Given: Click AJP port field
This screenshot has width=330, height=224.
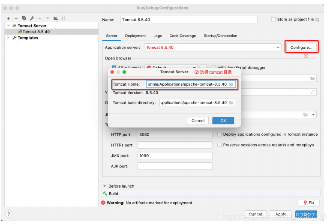Looking at the screenshot, I should 175,166.
